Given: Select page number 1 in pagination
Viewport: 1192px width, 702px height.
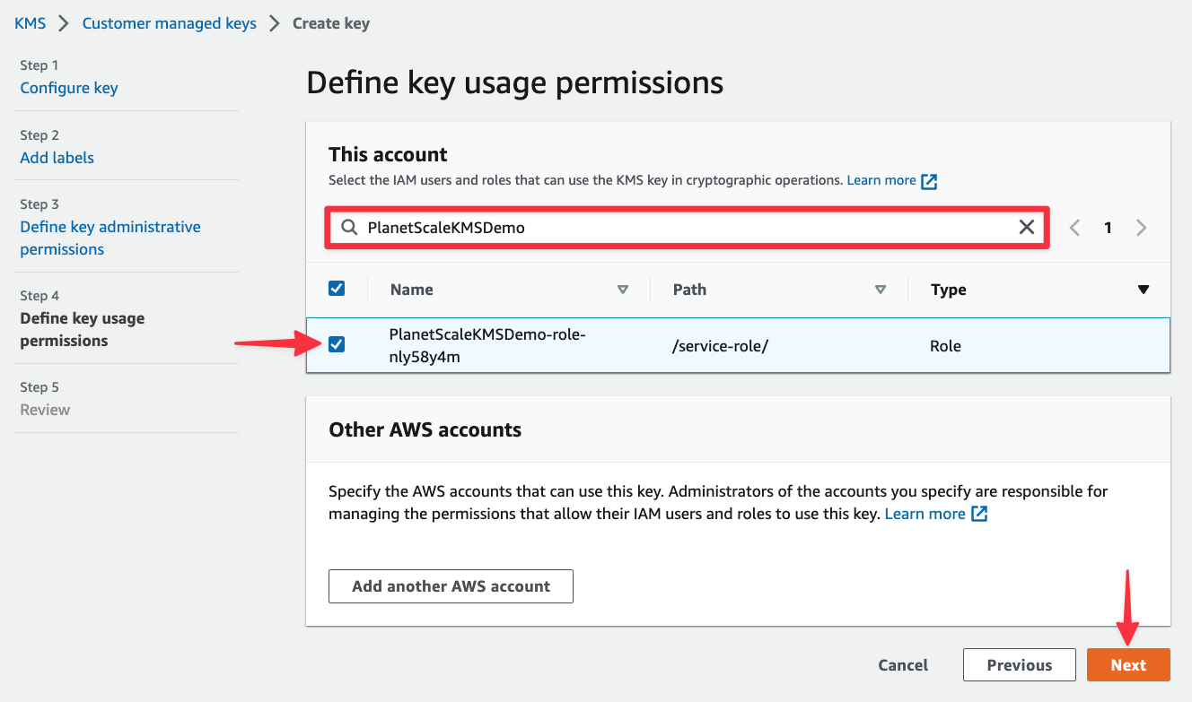Looking at the screenshot, I should tap(1109, 228).
